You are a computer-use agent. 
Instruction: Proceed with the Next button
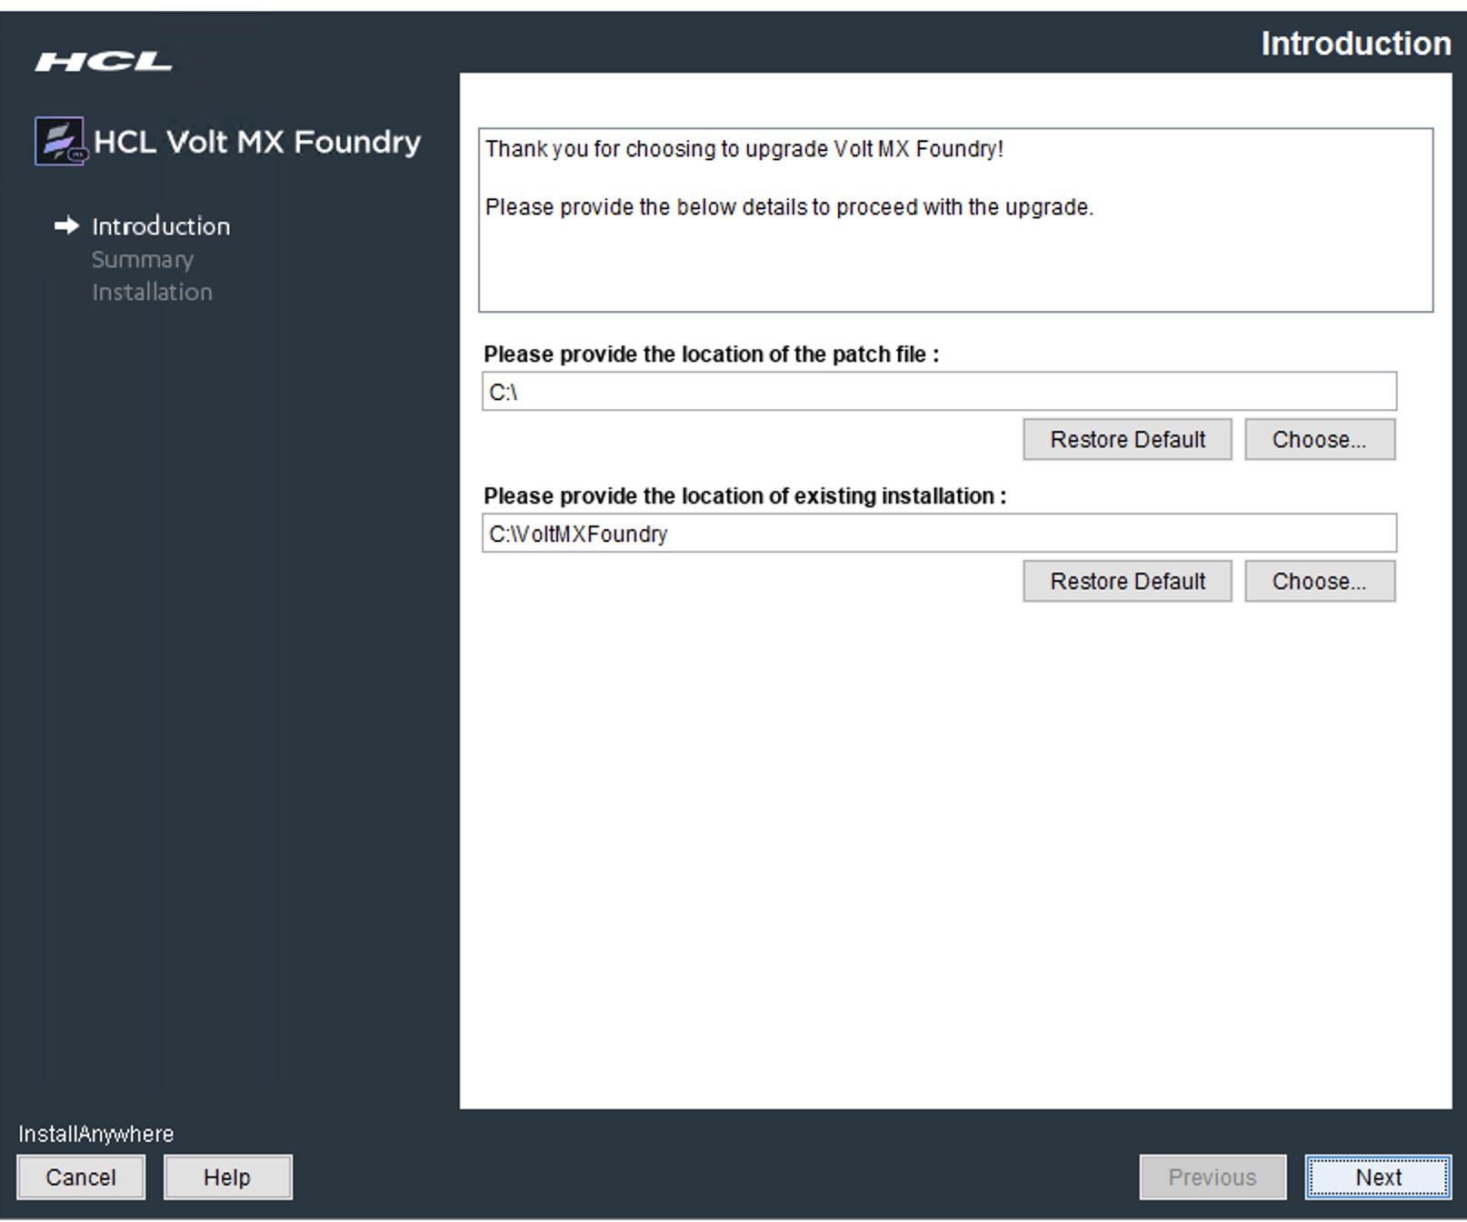coord(1378,1177)
